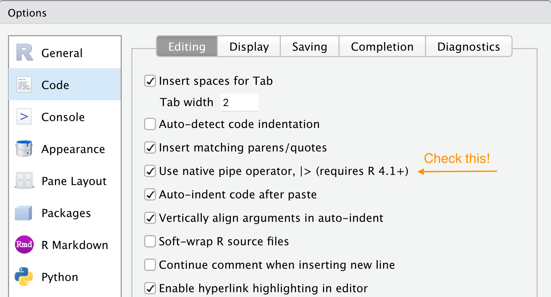551x297 pixels.
Task: Select the R Markdown Rmd icon
Action: 24,244
